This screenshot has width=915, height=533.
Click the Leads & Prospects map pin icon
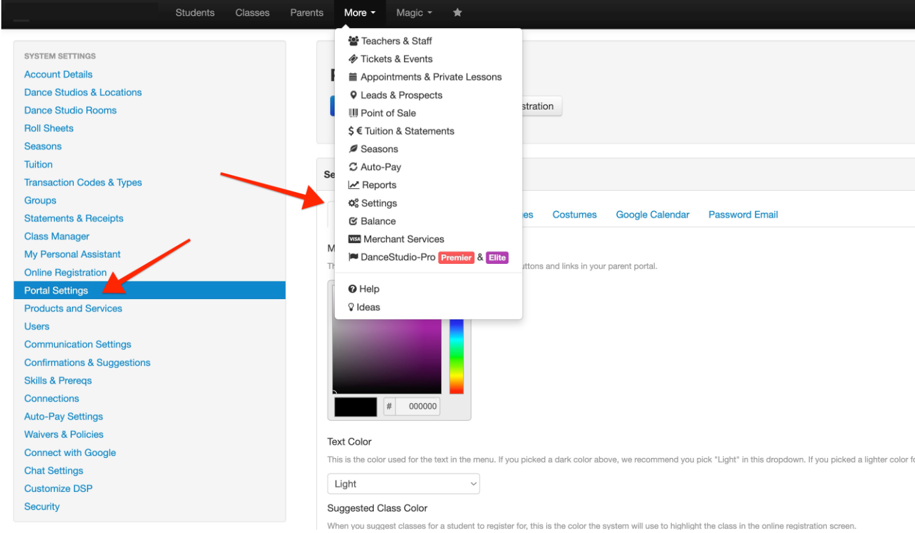tap(354, 95)
